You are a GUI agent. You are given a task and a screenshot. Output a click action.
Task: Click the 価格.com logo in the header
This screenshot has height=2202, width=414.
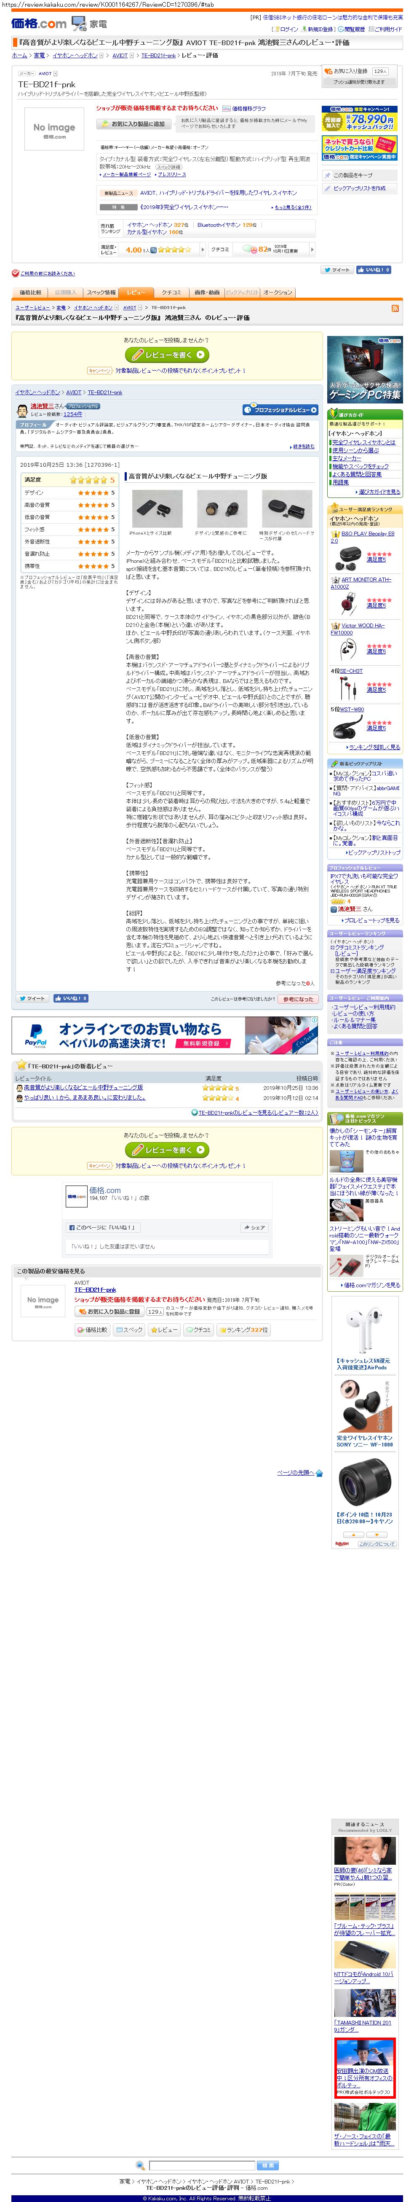pos(39,23)
